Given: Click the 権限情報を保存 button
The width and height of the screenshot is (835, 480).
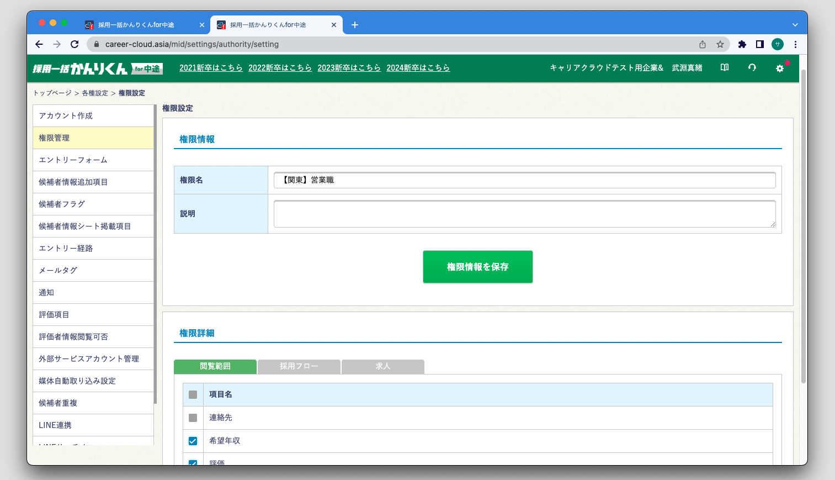Looking at the screenshot, I should point(478,267).
